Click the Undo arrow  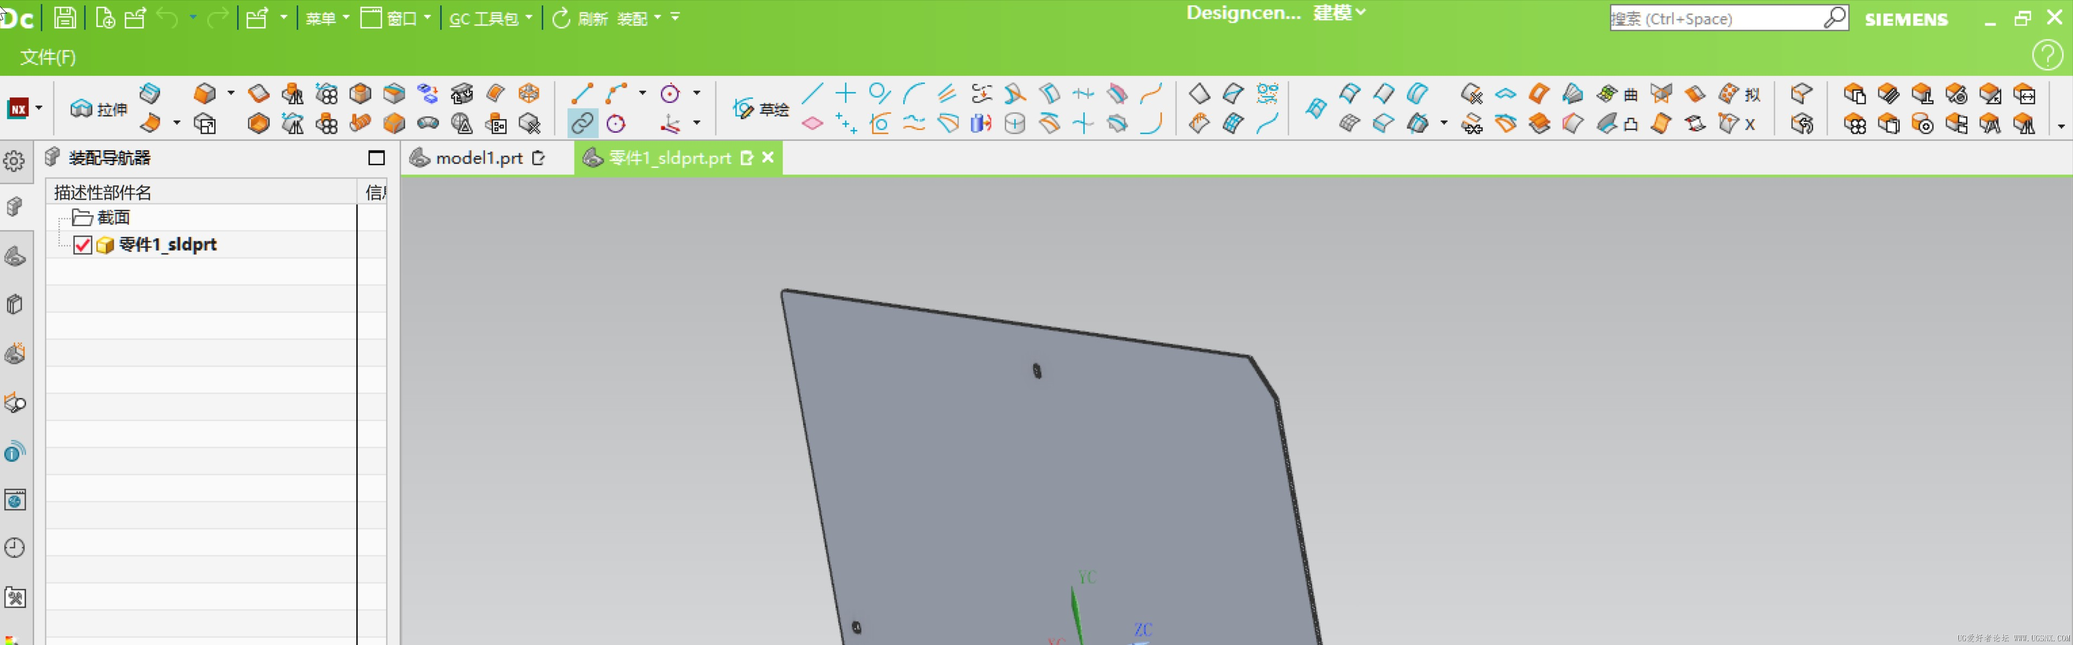(x=167, y=18)
